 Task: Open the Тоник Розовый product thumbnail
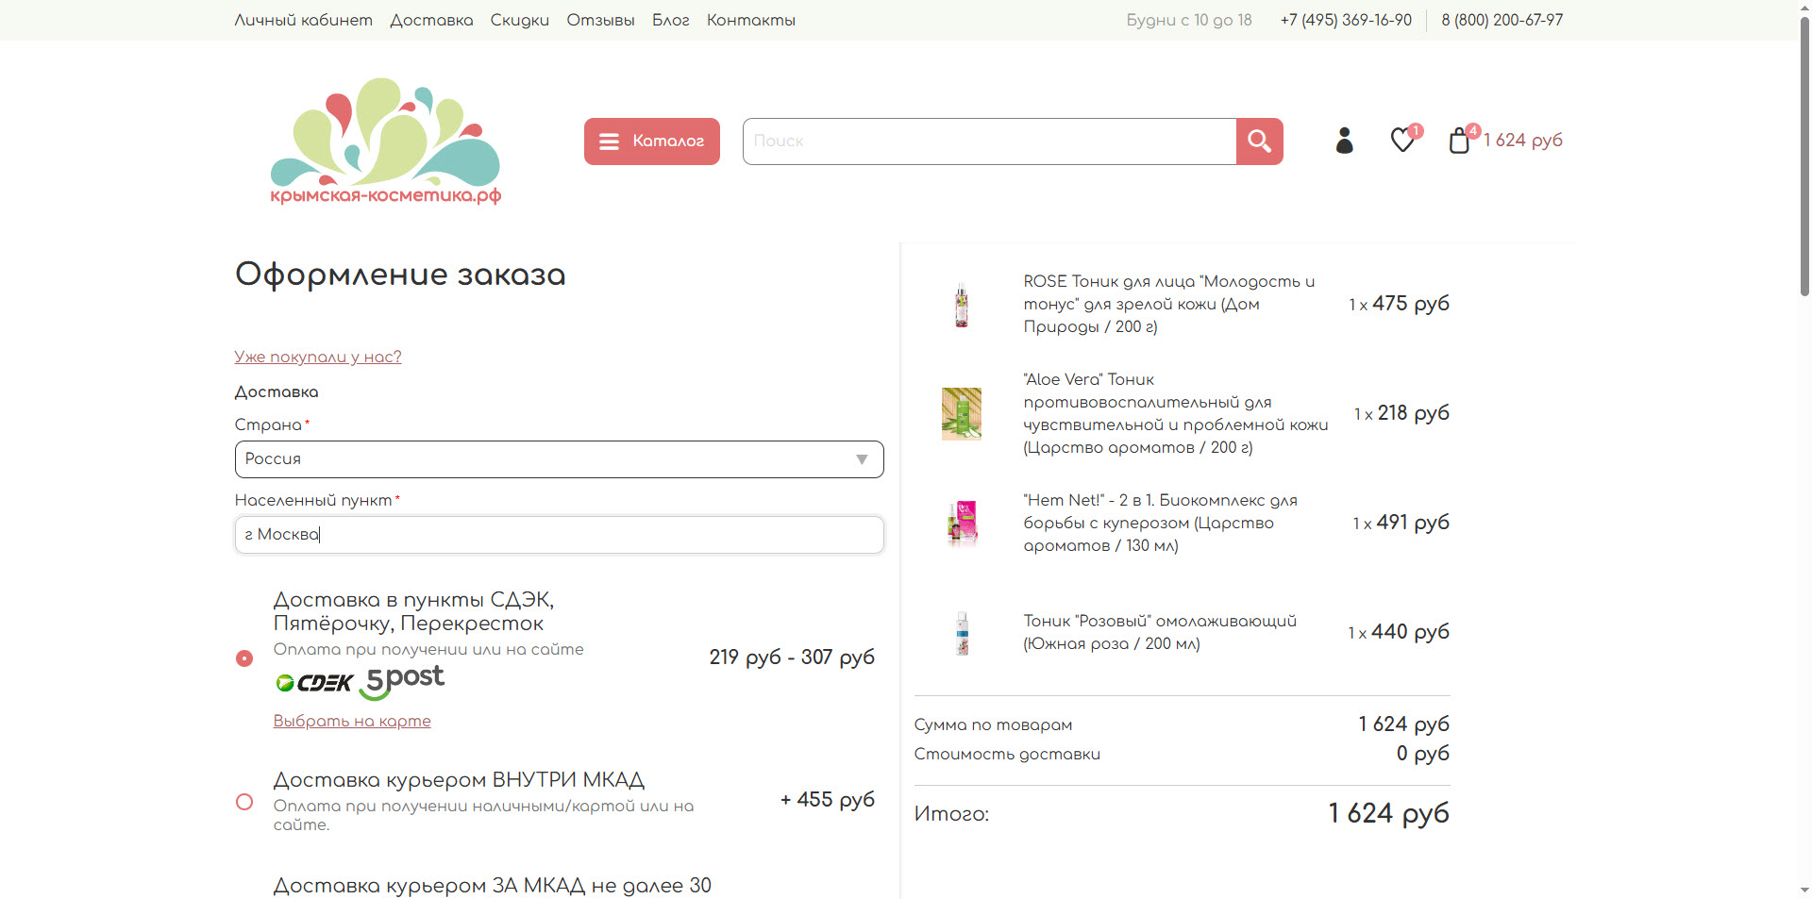point(962,632)
